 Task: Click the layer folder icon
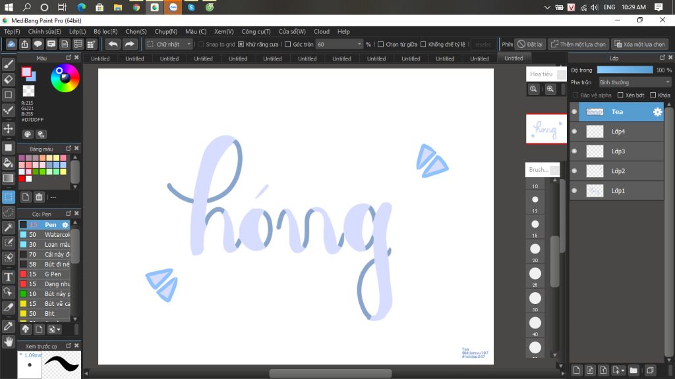(633, 370)
